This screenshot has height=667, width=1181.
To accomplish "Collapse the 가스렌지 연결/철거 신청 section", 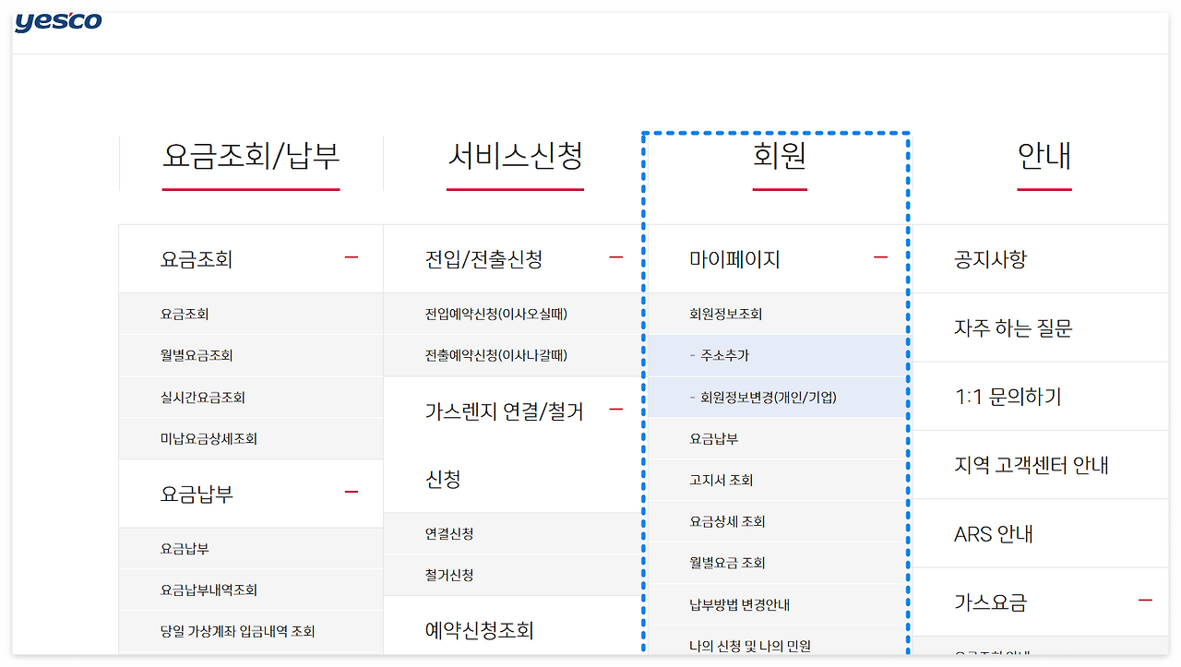I will point(616,410).
